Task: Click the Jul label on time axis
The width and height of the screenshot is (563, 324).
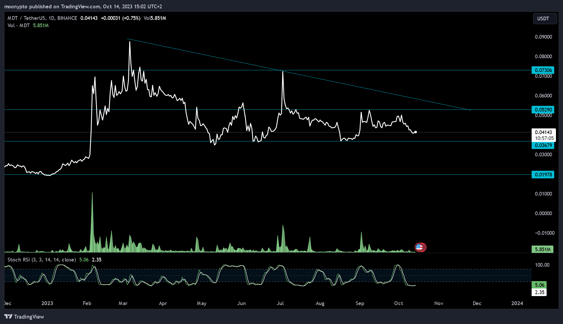Action: [280, 303]
